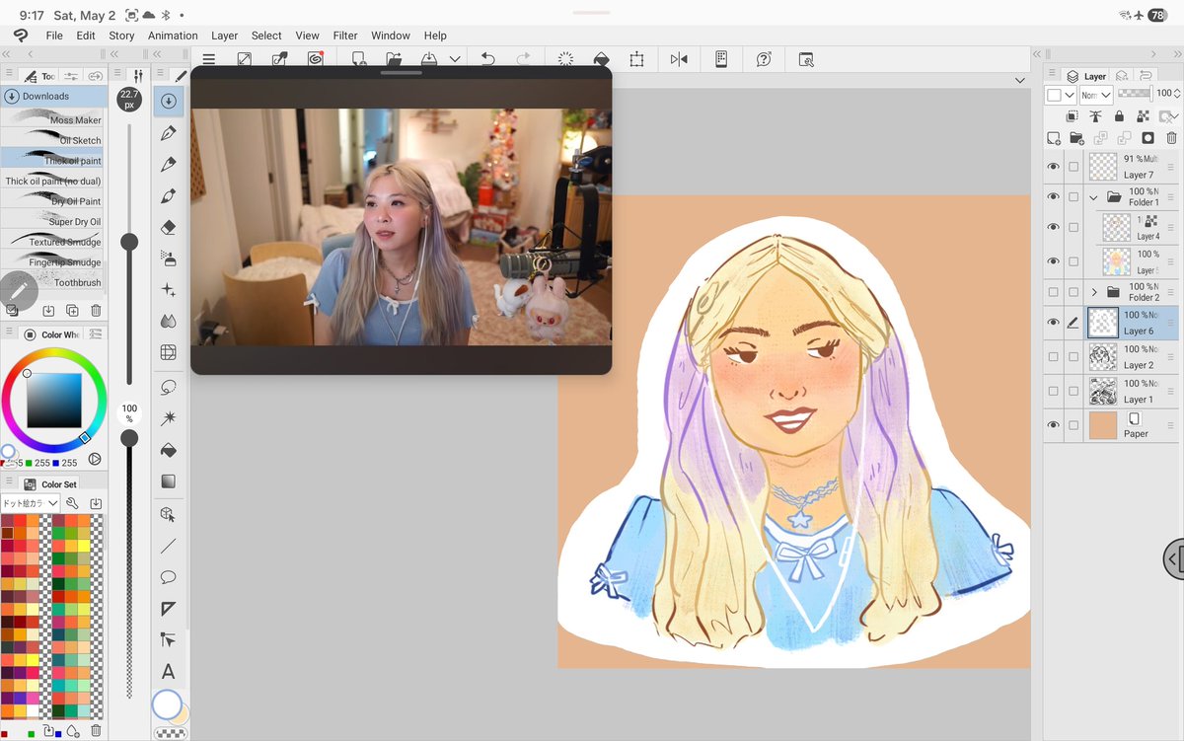The image size is (1184, 741).
Task: Select the Auto select magic wand tool
Action: click(x=168, y=418)
